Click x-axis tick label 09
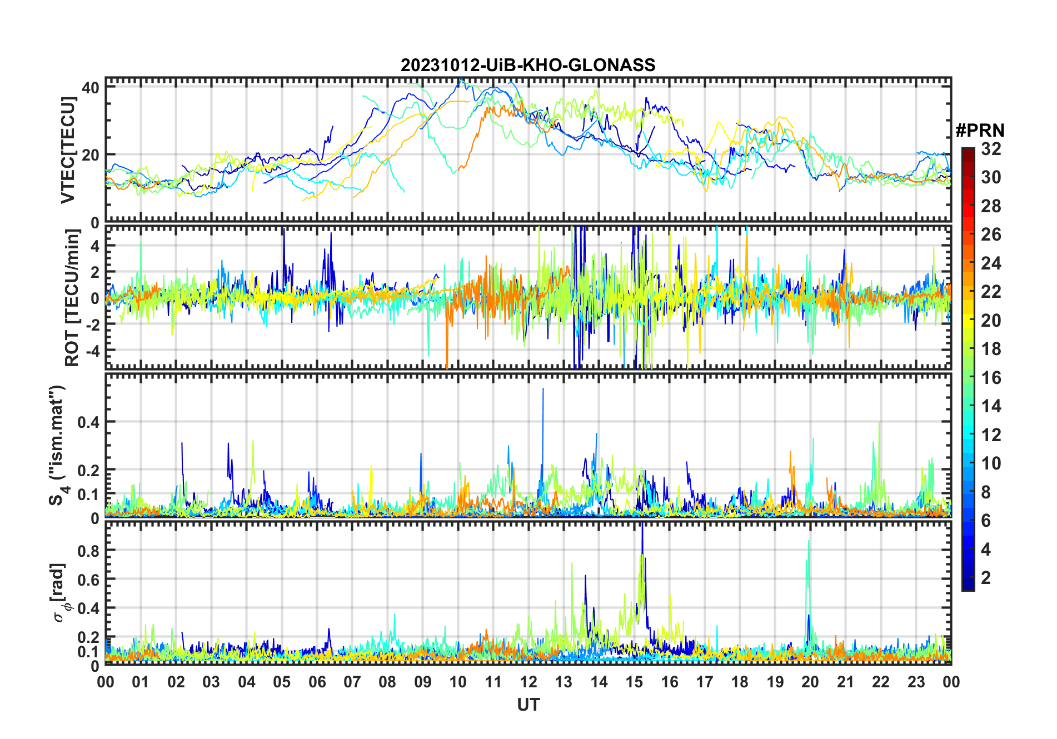The width and height of the screenshot is (1057, 739). [x=423, y=682]
